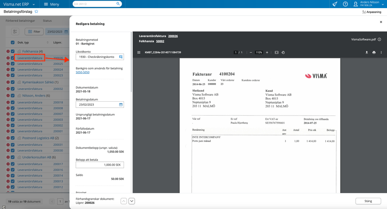The height and width of the screenshot is (209, 387).
Task: Uncheck the row 200025 checkbox
Action: click(x=12, y=64)
